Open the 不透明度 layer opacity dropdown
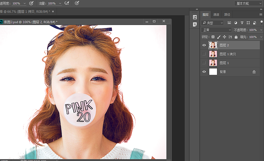 261,30
